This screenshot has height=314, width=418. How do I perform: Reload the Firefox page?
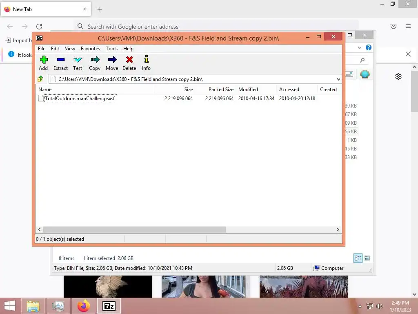[x=39, y=26]
